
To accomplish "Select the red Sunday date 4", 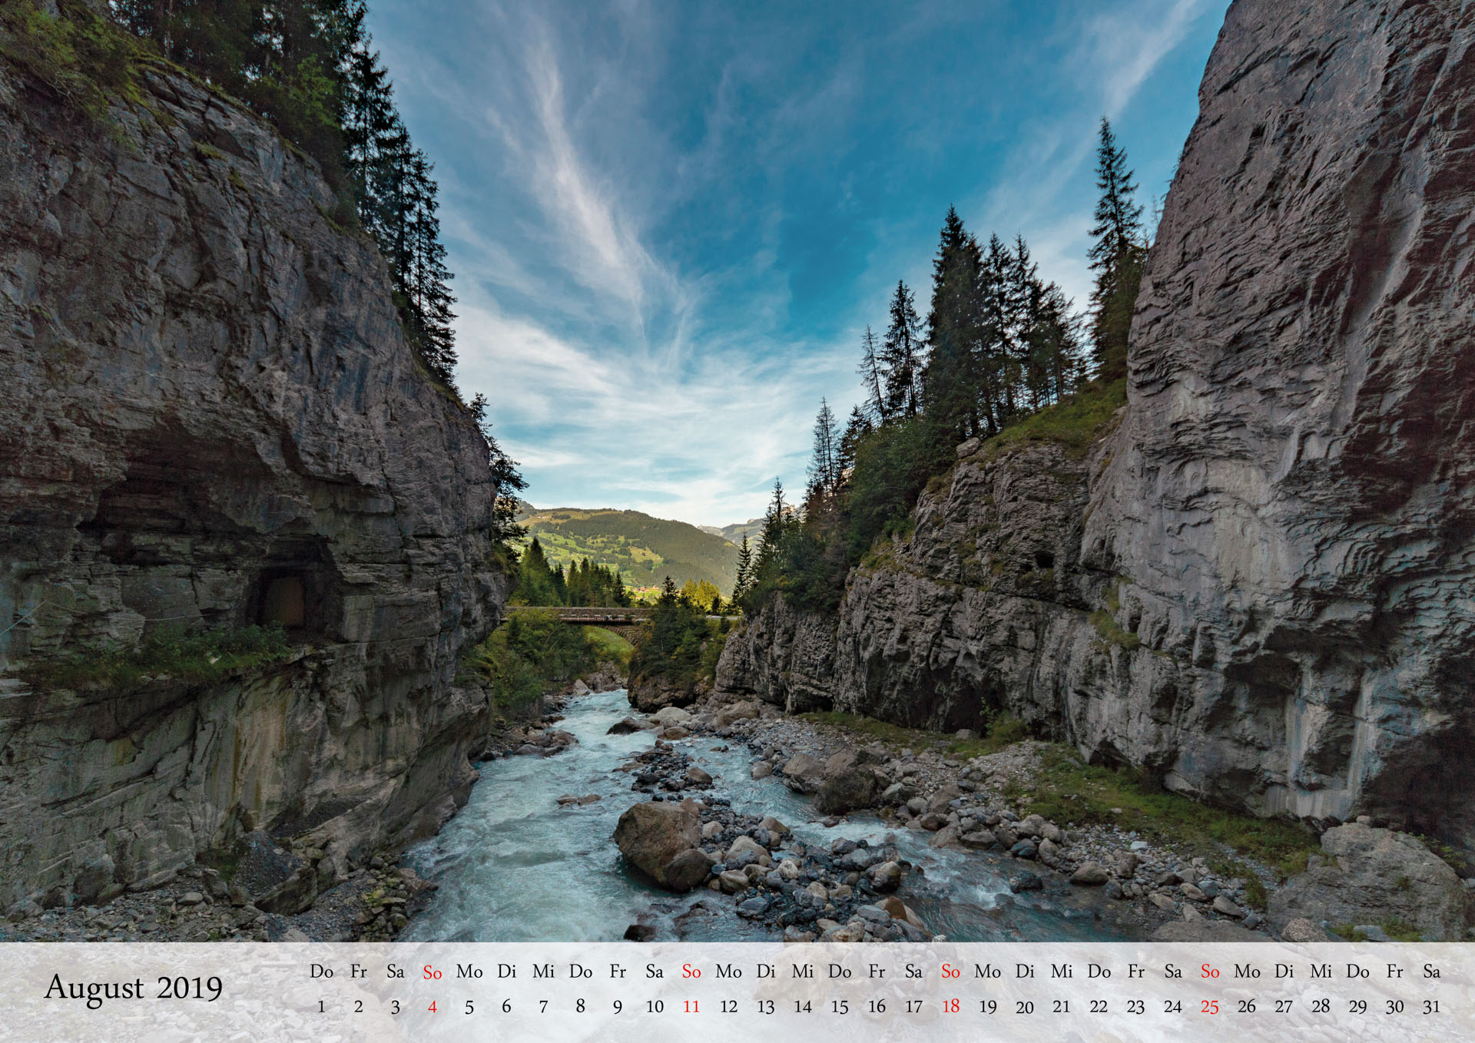I will [433, 1006].
